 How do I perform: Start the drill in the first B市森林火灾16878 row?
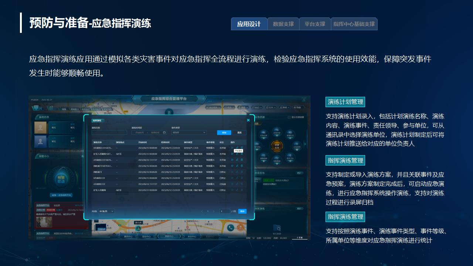[x=232, y=148]
